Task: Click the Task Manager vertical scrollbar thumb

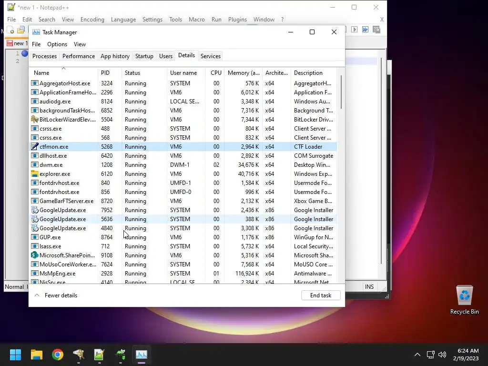Action: (x=341, y=92)
